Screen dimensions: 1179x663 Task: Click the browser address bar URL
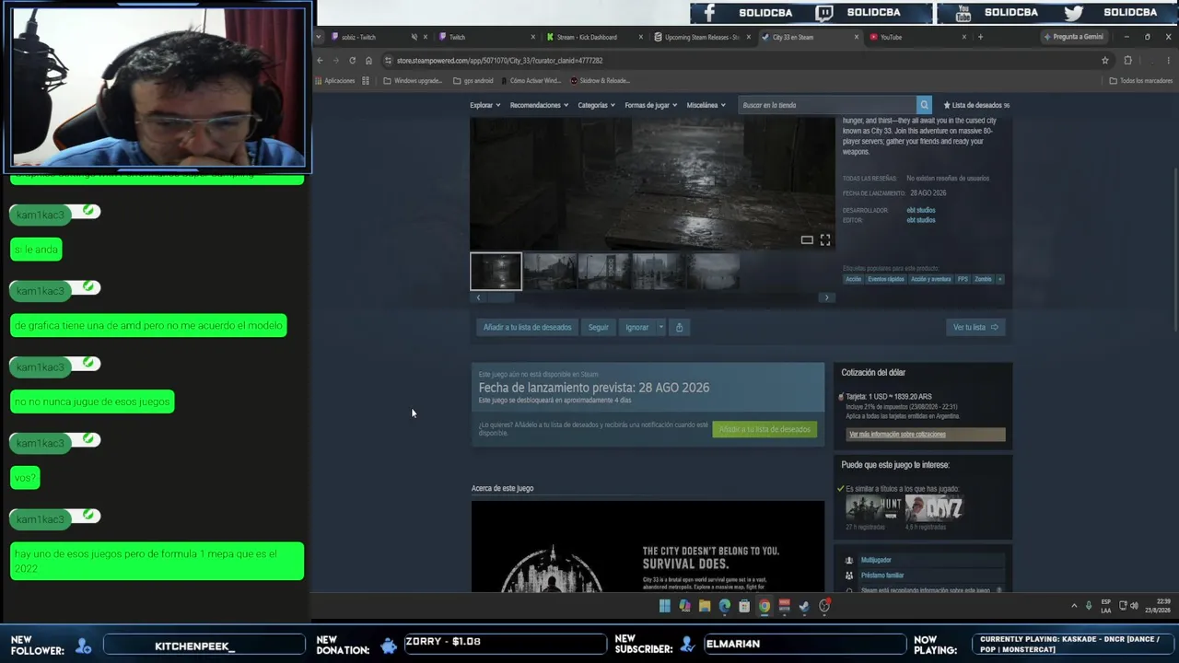tap(499, 61)
